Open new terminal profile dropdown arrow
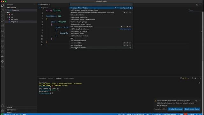204x115 pixels. click(x=190, y=78)
